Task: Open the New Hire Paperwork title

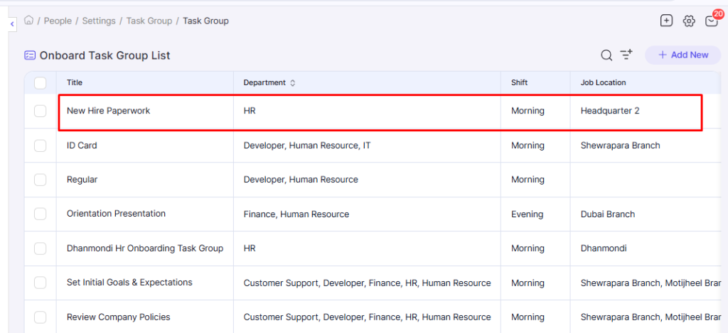Action: (x=109, y=111)
